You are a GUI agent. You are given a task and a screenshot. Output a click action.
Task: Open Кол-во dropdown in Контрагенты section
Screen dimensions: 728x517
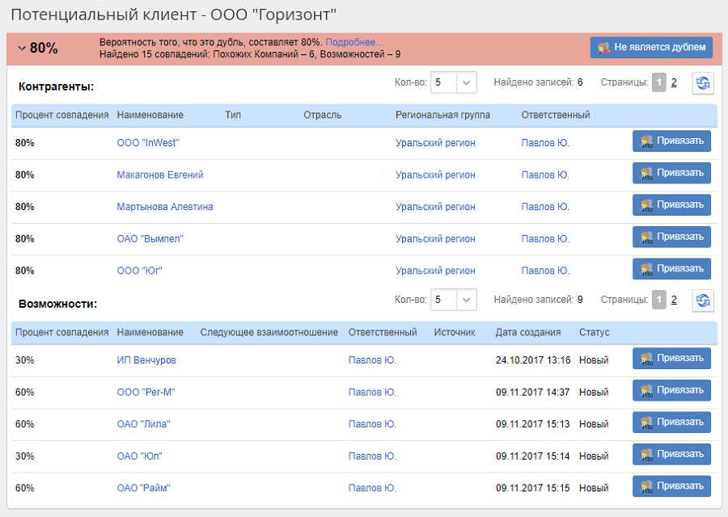point(466,82)
